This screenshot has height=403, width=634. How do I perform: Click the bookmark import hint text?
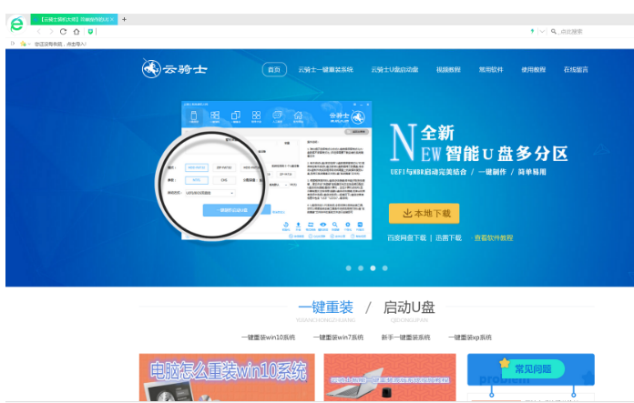click(60, 44)
